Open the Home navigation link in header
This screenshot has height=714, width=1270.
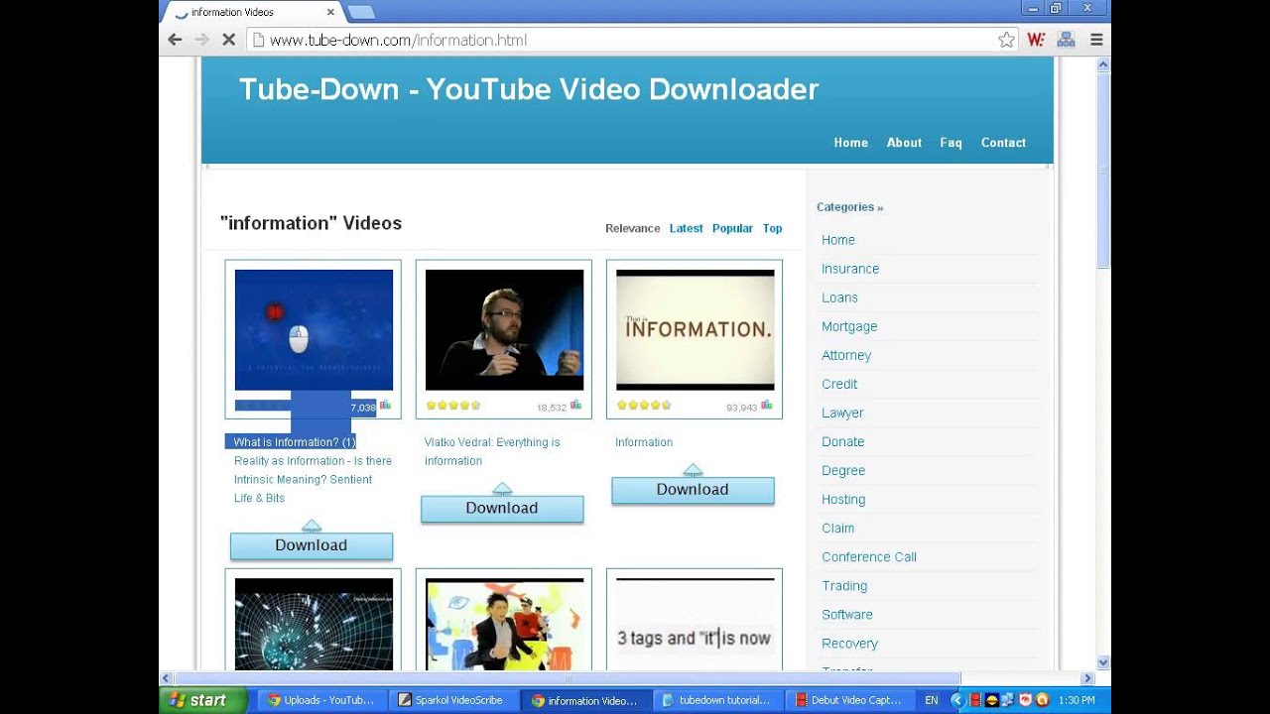click(x=850, y=143)
